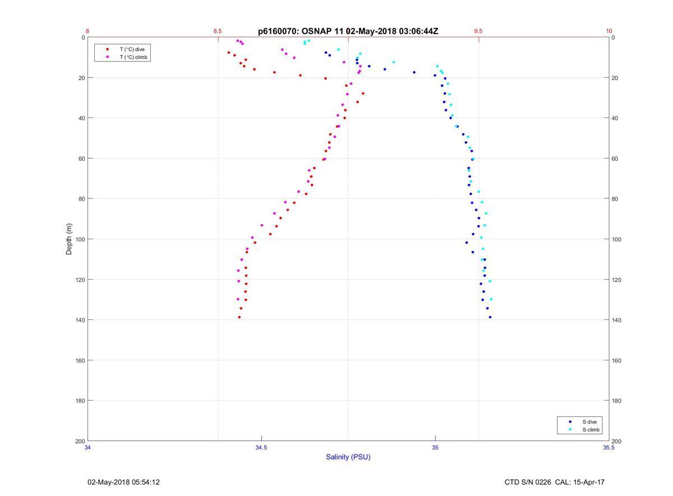Select the 'S dive' legend label

[x=589, y=421]
